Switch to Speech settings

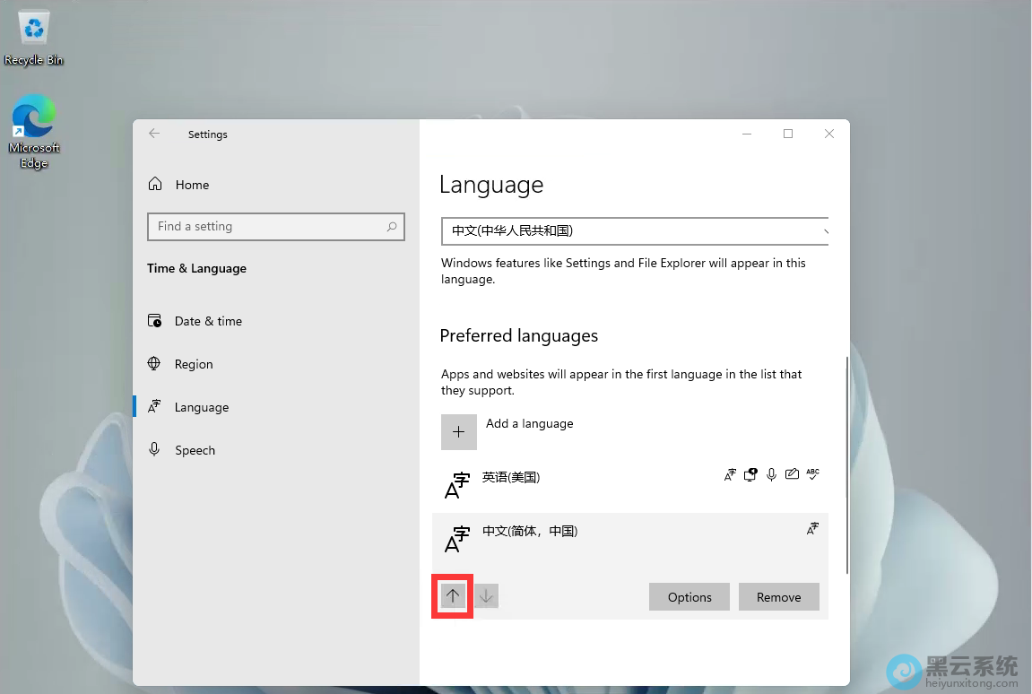click(195, 450)
